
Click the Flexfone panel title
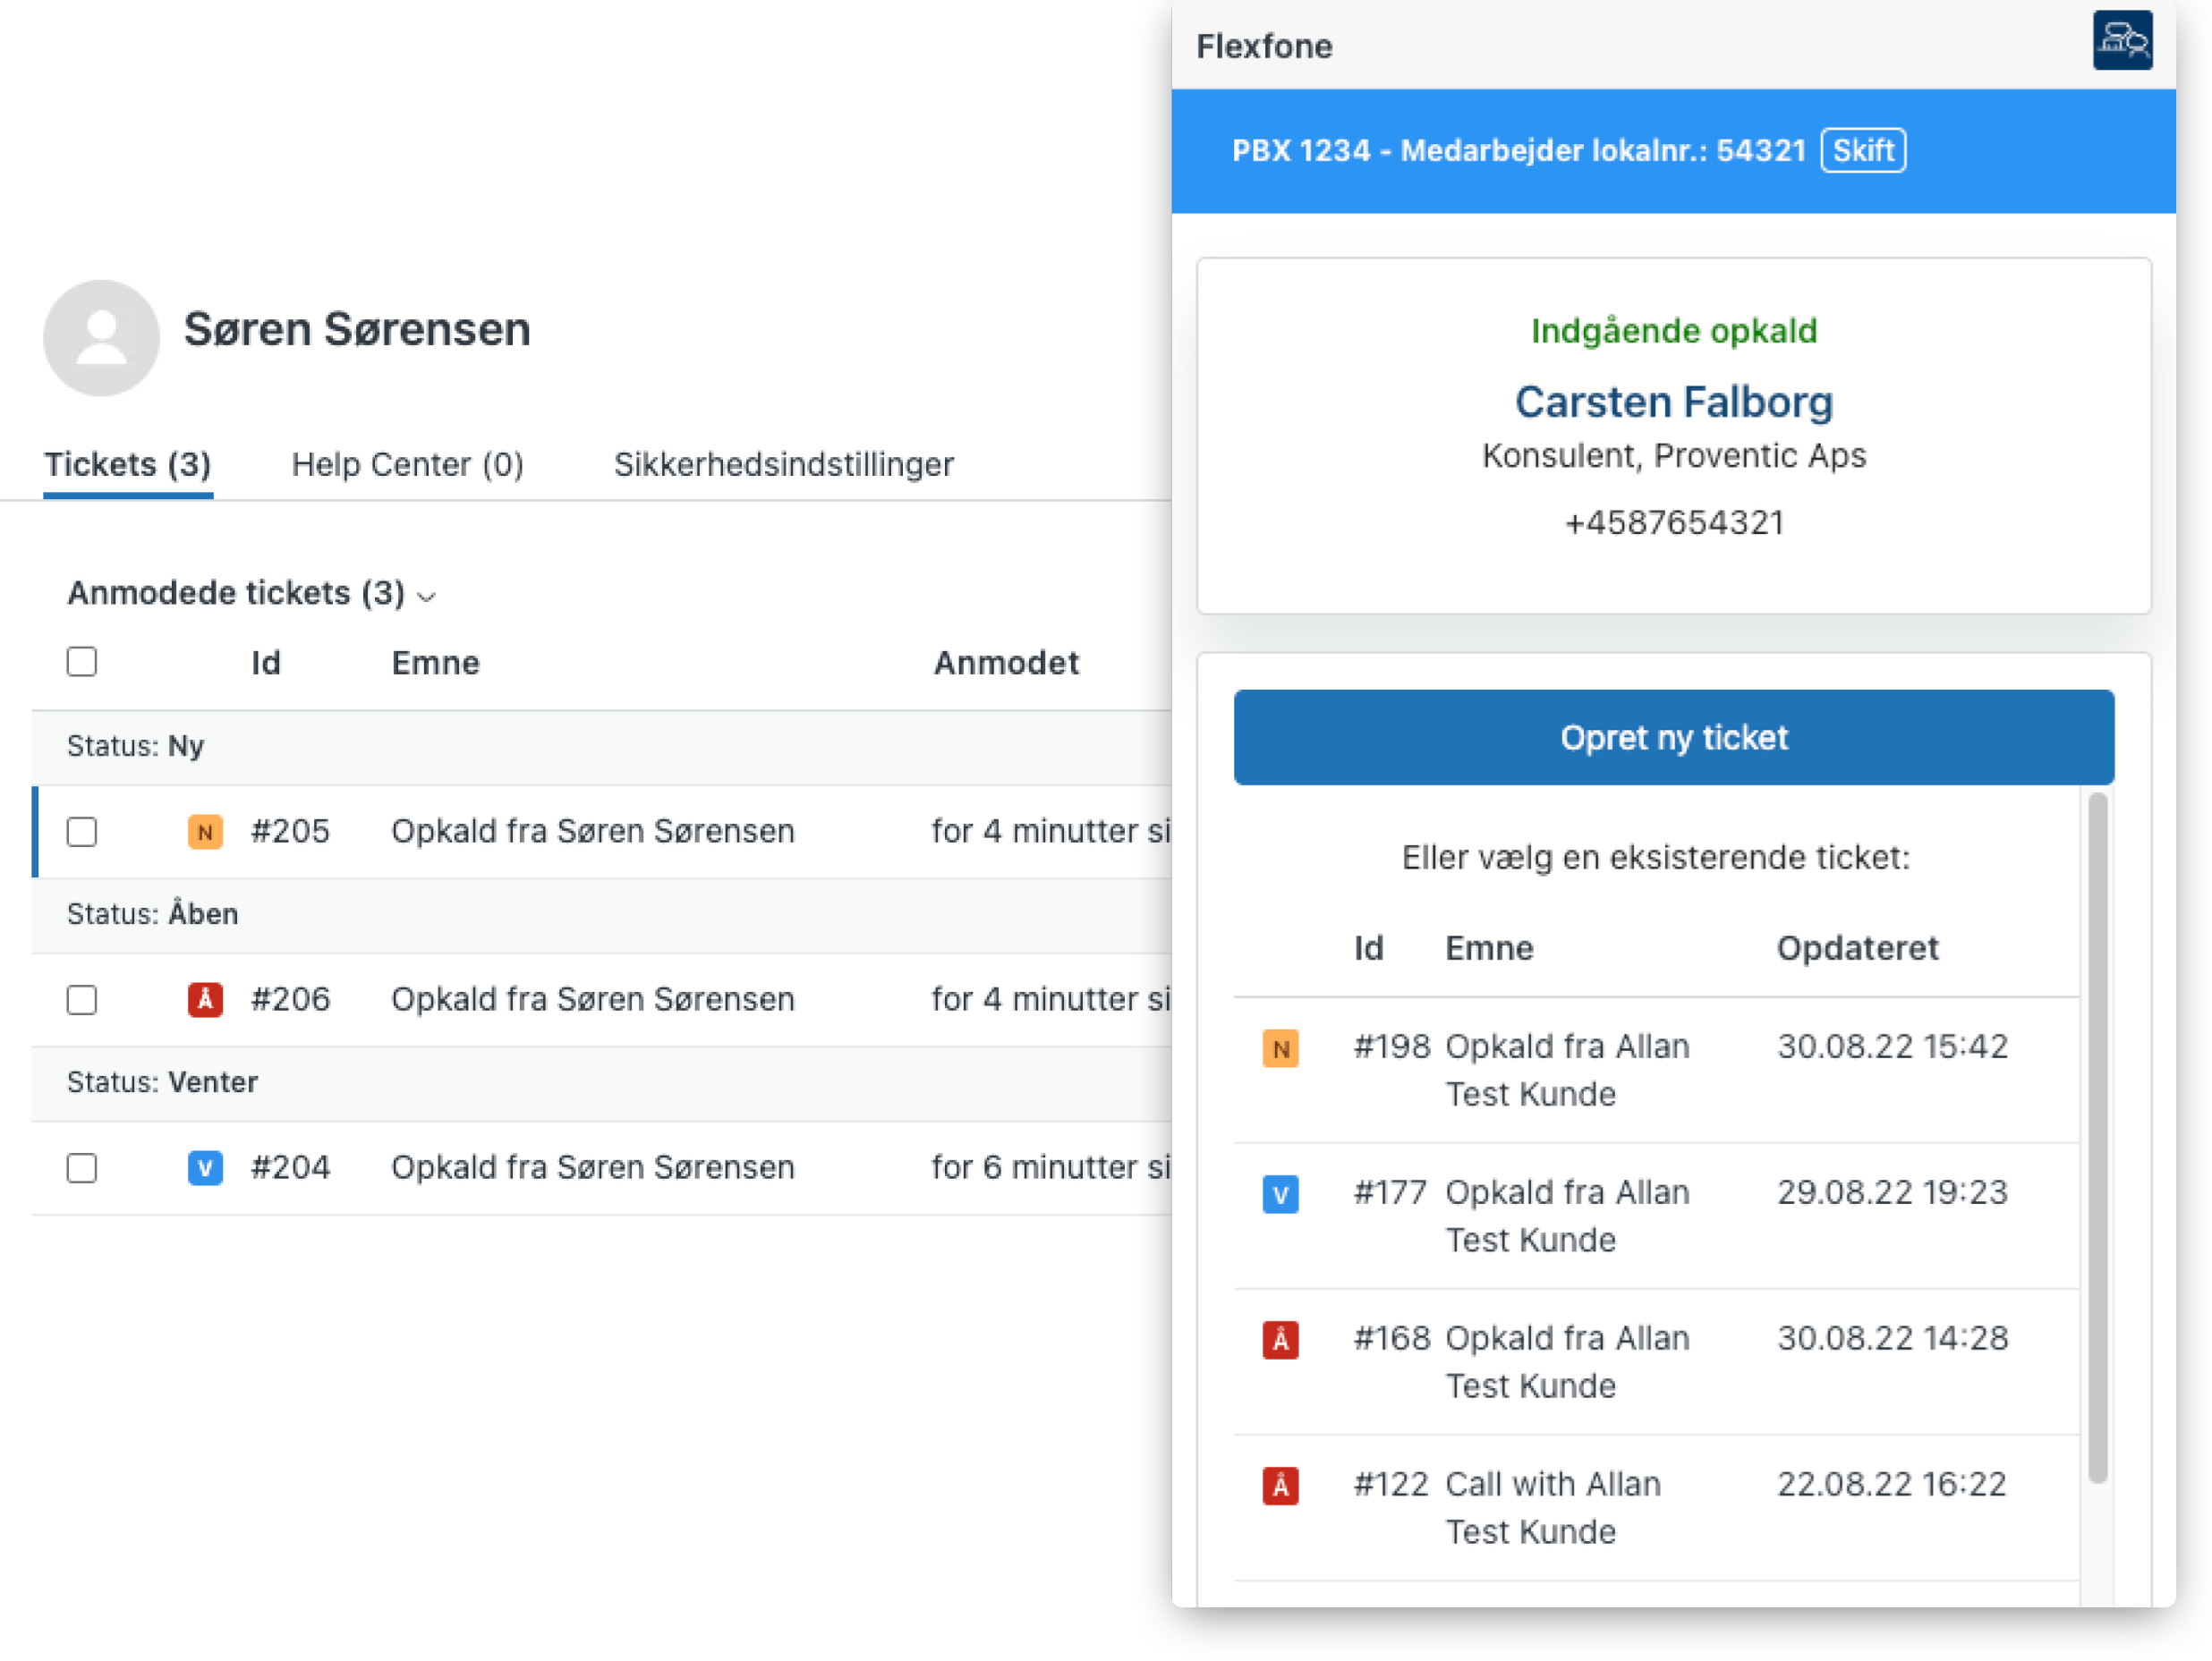(1264, 47)
